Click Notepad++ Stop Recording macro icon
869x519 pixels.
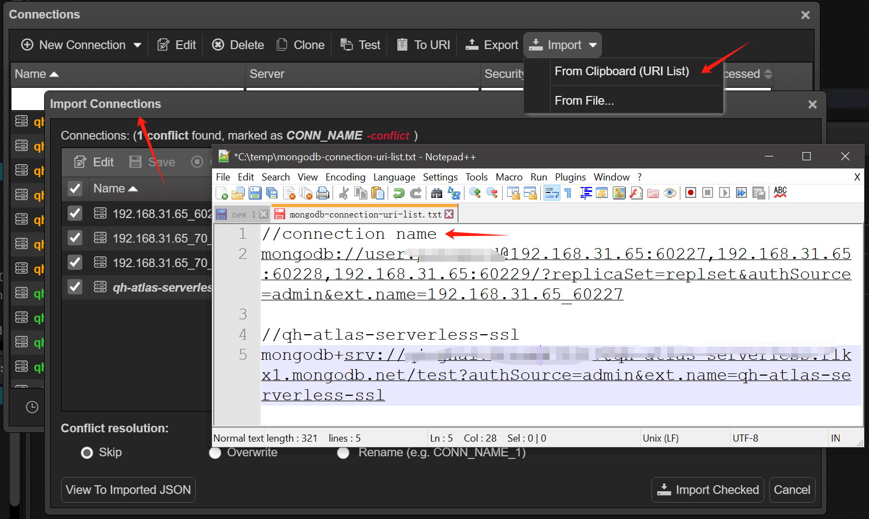(x=708, y=192)
